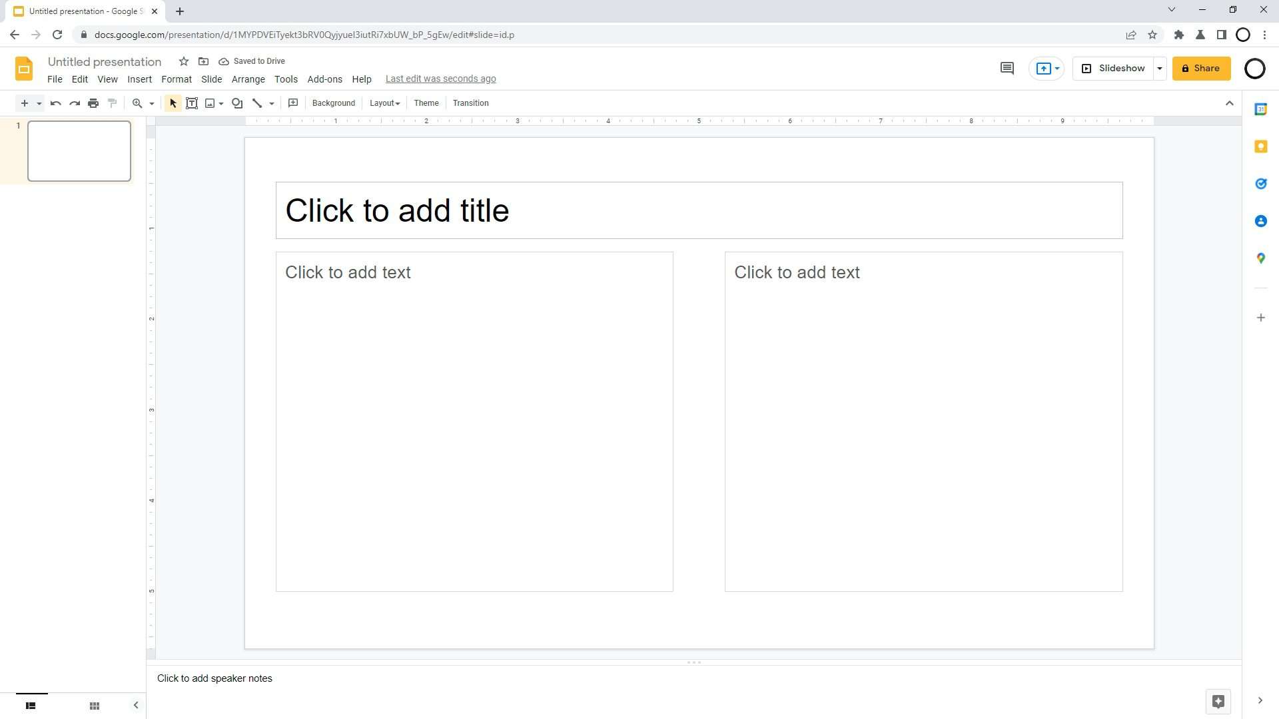Open the Insert image dropdown
The width and height of the screenshot is (1279, 719).
click(x=222, y=103)
